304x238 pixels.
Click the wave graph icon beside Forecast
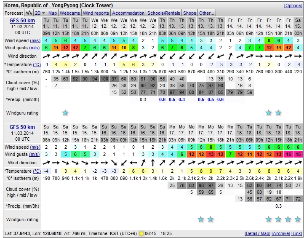[29, 13]
